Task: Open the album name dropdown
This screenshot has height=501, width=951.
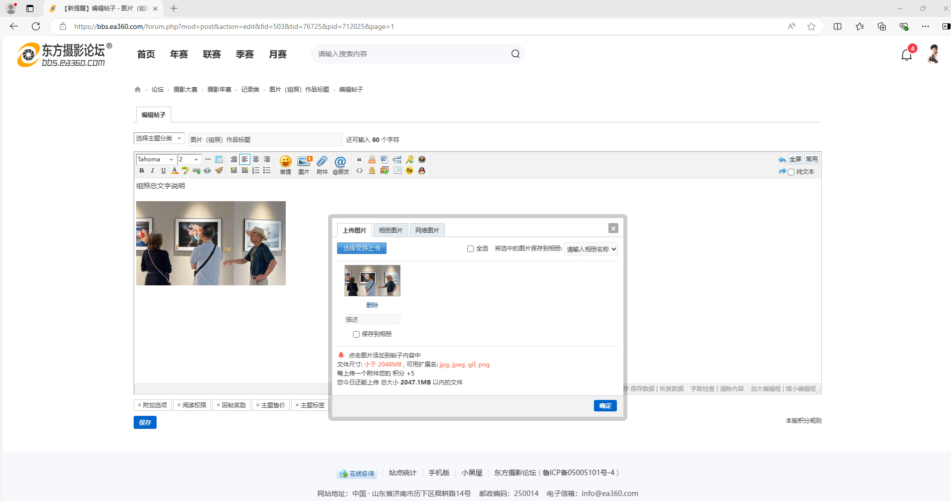Action: [591, 249]
